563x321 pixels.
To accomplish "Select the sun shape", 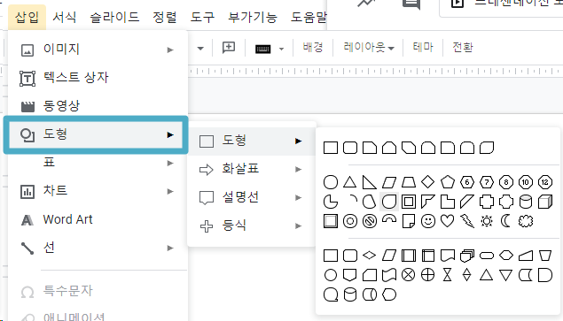I will [487, 221].
